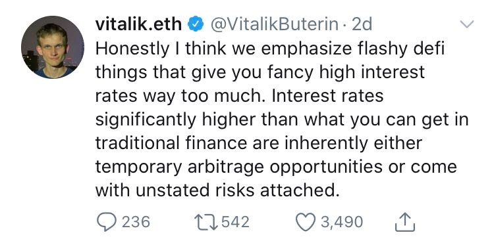
Task: Click the line "traditional finance are inherently either"
Action: click(x=259, y=143)
